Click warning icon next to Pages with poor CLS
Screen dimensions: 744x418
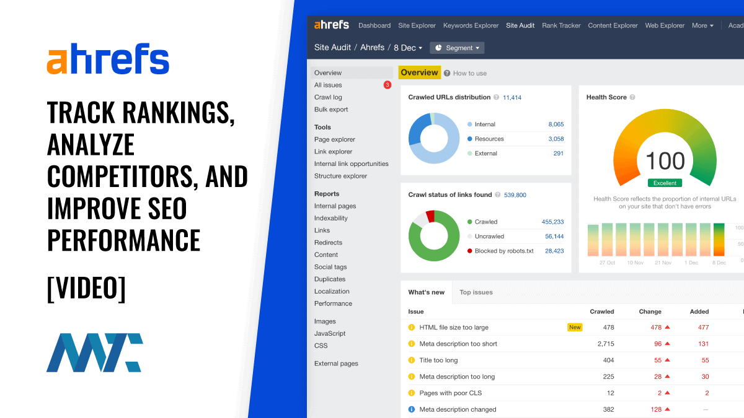(x=410, y=393)
